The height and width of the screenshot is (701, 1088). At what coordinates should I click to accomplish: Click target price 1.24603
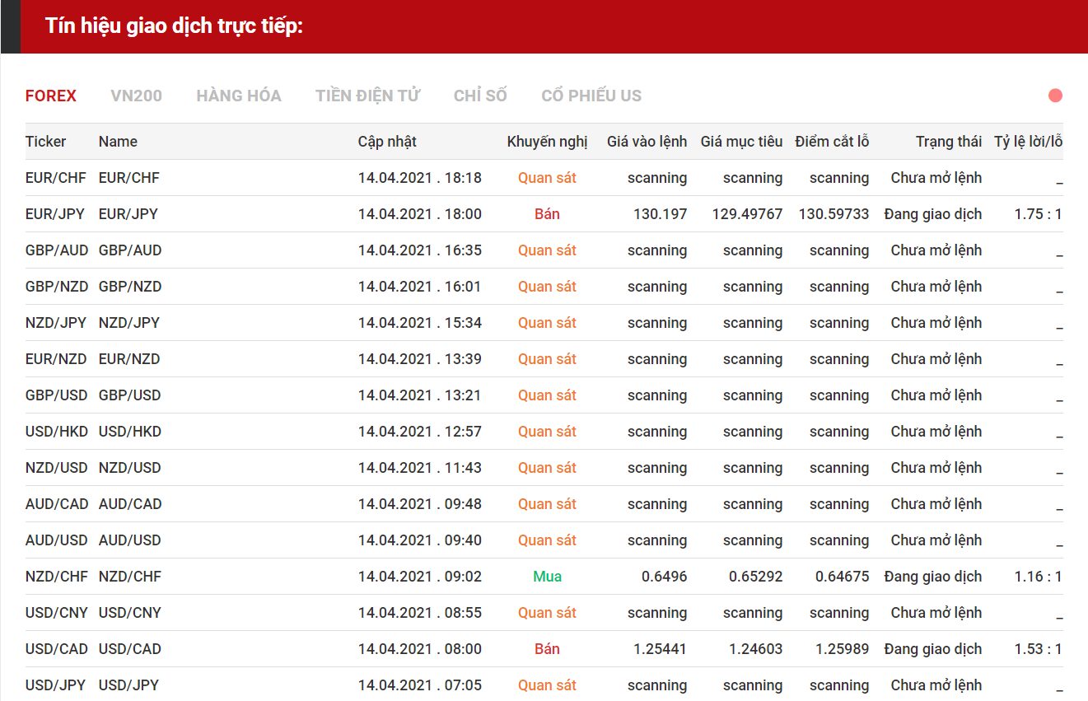[755, 649]
